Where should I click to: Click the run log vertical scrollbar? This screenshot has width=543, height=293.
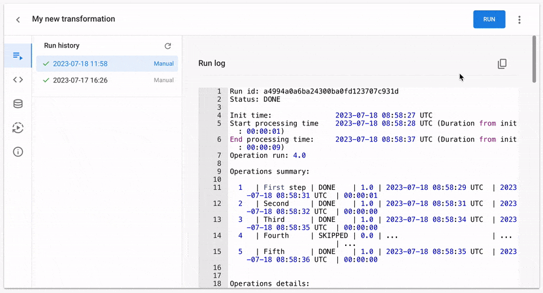[534, 59]
